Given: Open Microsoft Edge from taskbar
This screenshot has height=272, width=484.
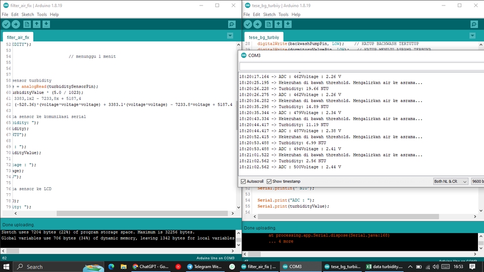Looking at the screenshot, I should 111,266.
